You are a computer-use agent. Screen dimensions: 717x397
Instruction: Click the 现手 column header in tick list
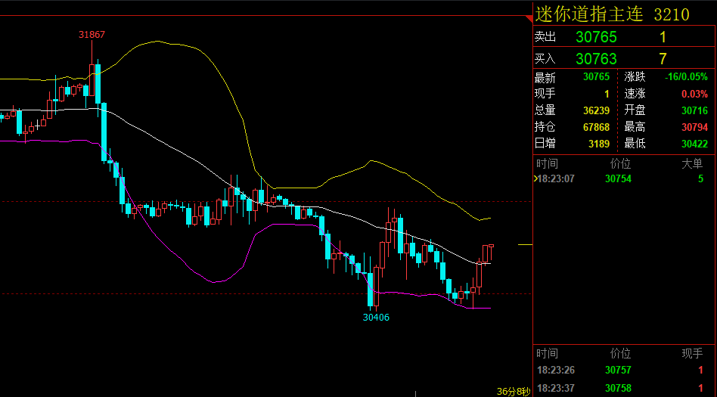692,354
